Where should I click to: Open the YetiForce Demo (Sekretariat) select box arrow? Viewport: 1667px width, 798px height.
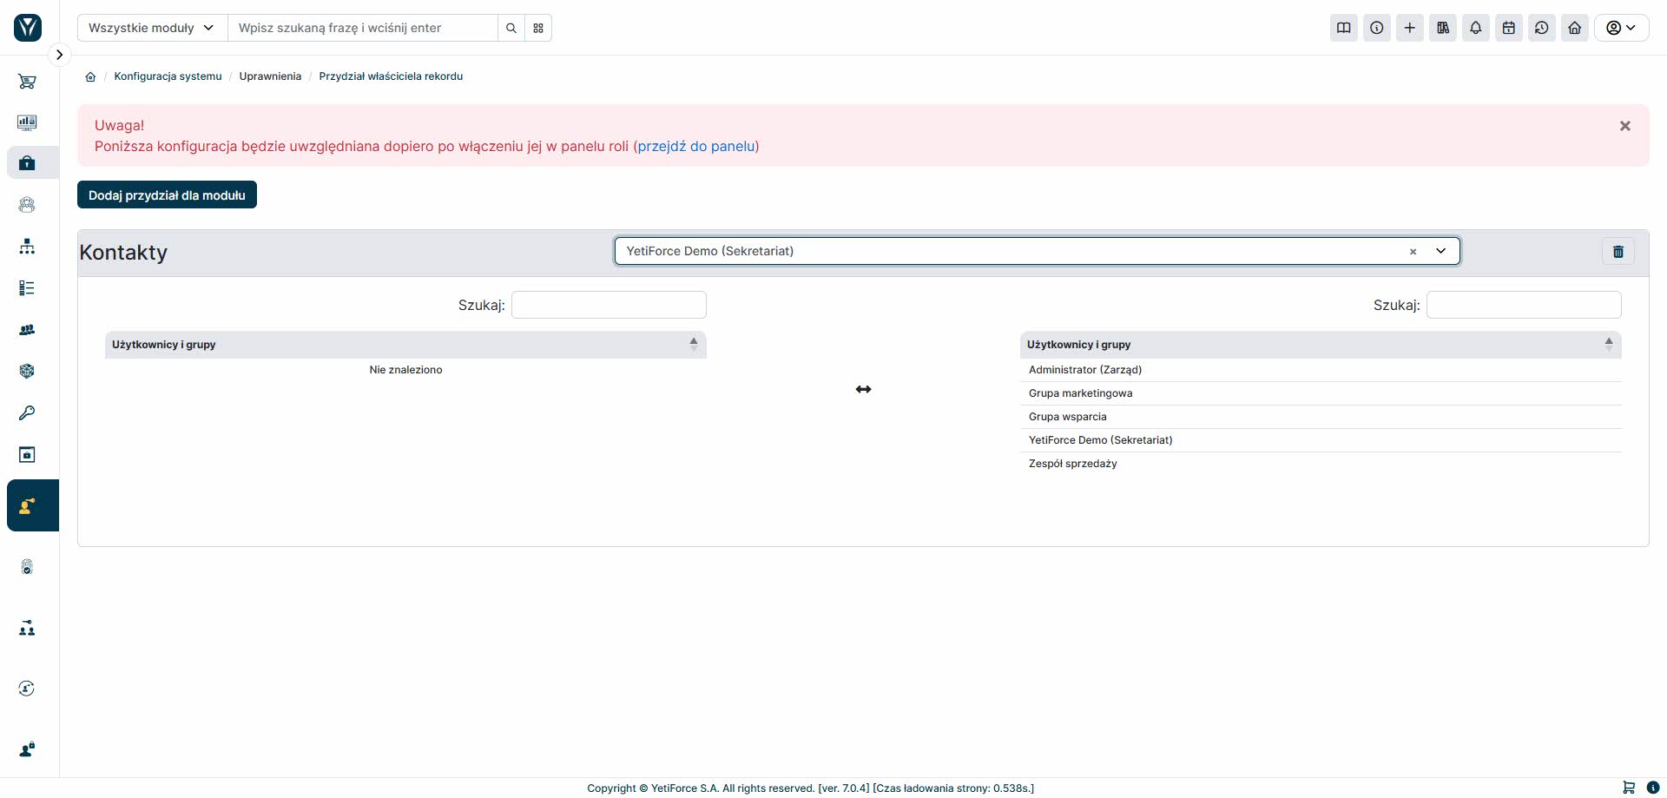click(x=1441, y=251)
